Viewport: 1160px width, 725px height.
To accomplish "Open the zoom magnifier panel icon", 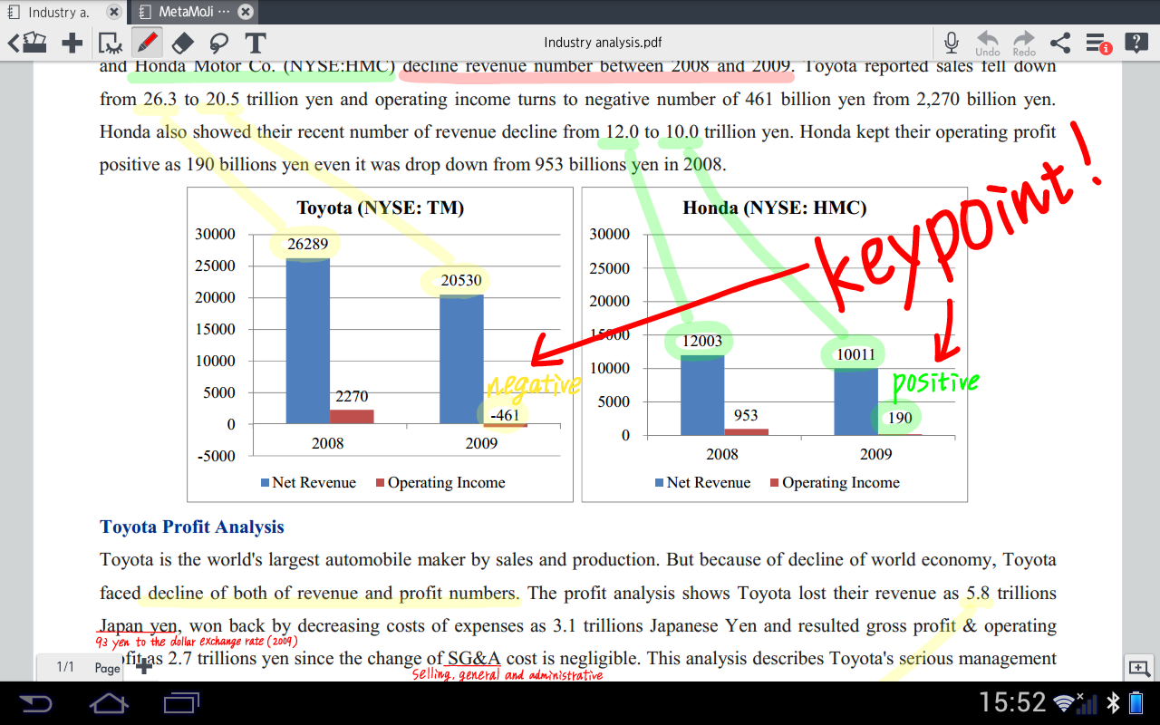I will coord(1138,668).
